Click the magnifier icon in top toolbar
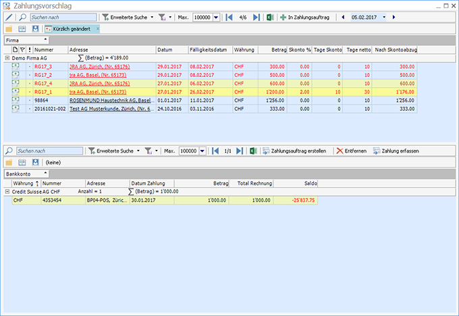Viewport: 459px width, 316px height. pos(22,18)
